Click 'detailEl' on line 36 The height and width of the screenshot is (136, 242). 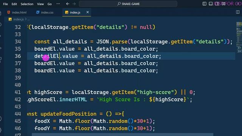coord(47,56)
